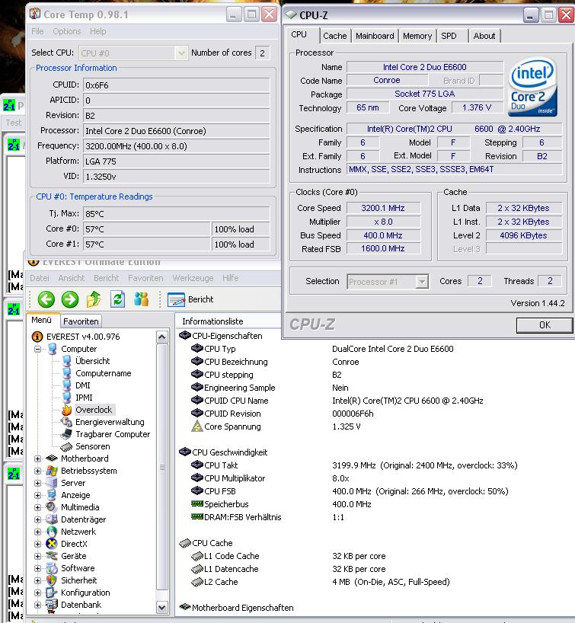Screen dimensions: 575x623
Task: Switch to the Mainboard tab in CPU-Z
Action: pos(375,36)
